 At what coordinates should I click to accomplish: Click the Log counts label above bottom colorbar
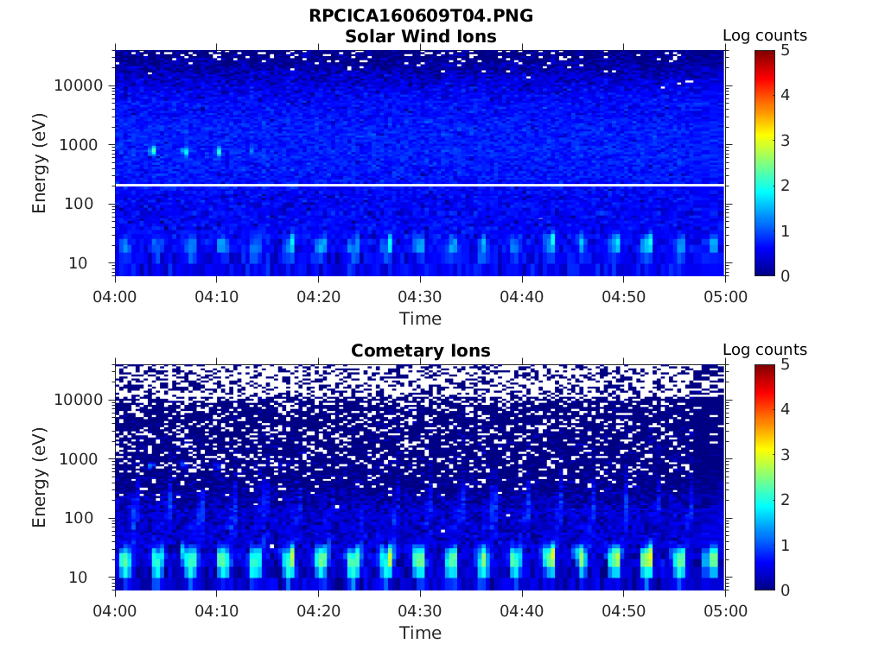764,350
